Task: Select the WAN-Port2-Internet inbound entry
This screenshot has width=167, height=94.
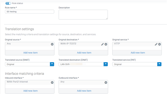Action: tap(17, 82)
